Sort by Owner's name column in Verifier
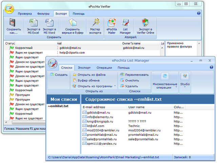The image size is (217, 163). (x=140, y=43)
